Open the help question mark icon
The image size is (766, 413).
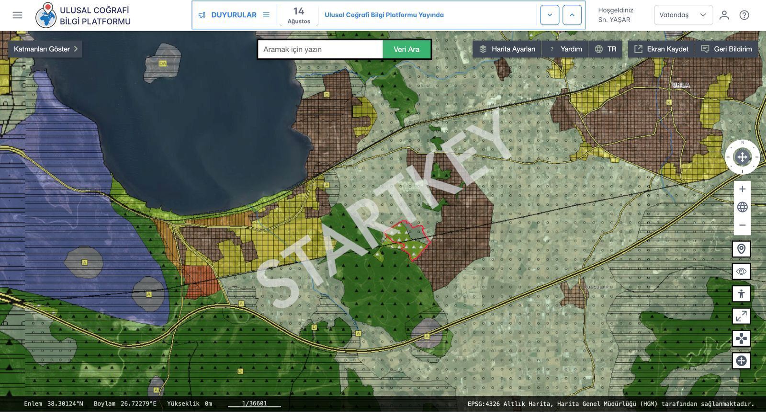click(x=744, y=15)
